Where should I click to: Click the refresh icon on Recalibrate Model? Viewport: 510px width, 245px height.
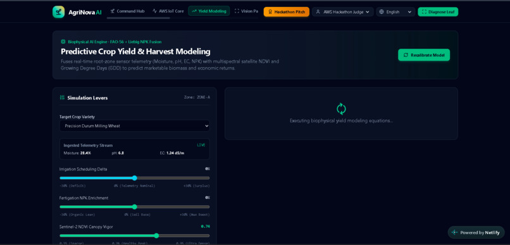pyautogui.click(x=406, y=55)
